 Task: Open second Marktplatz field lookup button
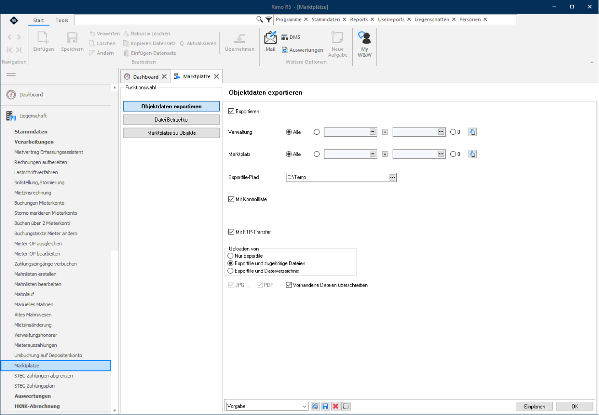click(x=441, y=154)
